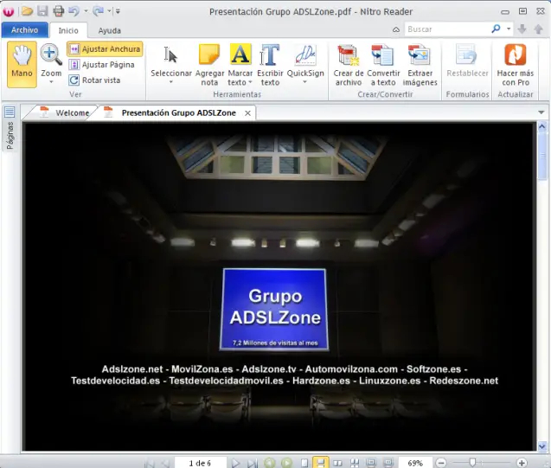Open a file using the folder icon
This screenshot has height=468, width=551.
coord(27,11)
